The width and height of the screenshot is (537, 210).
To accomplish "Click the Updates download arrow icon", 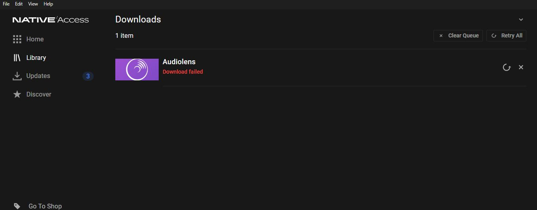I will coord(17,76).
